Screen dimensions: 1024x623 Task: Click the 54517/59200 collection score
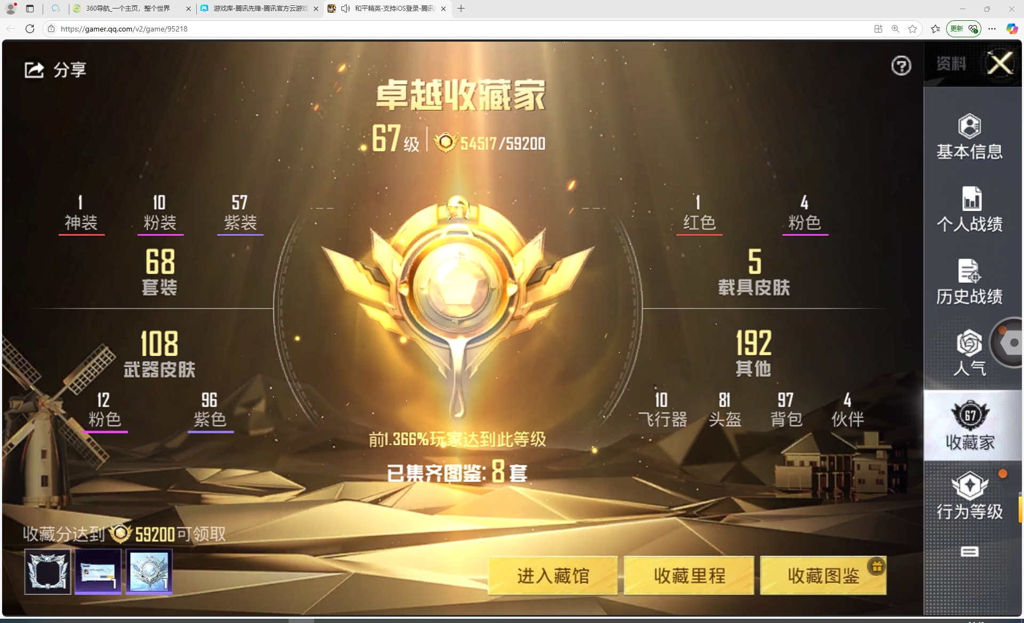490,143
